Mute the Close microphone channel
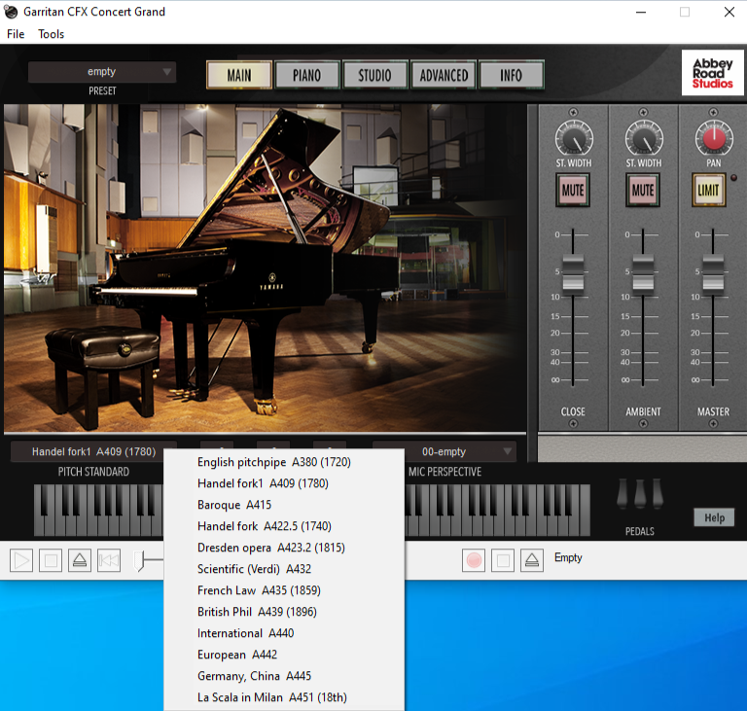 coord(573,190)
